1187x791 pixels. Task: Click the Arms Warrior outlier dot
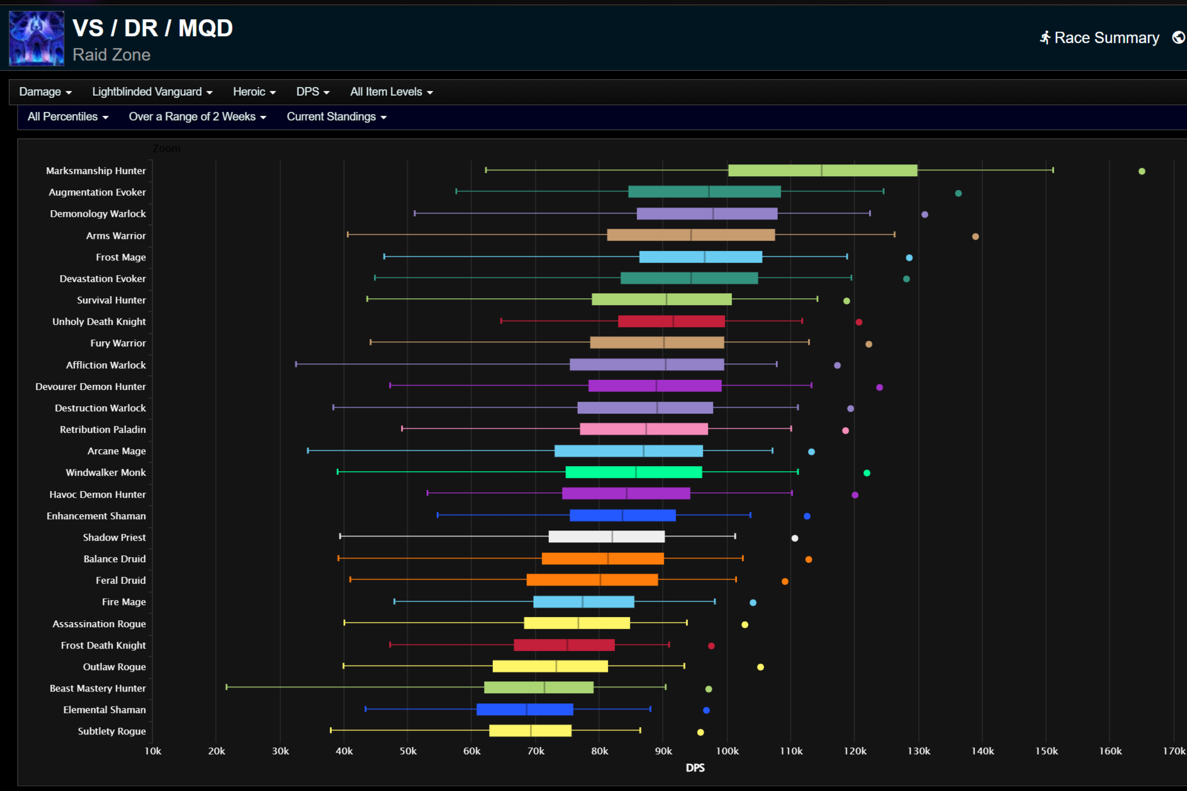click(975, 237)
